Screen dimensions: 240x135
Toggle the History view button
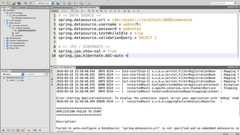(64, 11)
